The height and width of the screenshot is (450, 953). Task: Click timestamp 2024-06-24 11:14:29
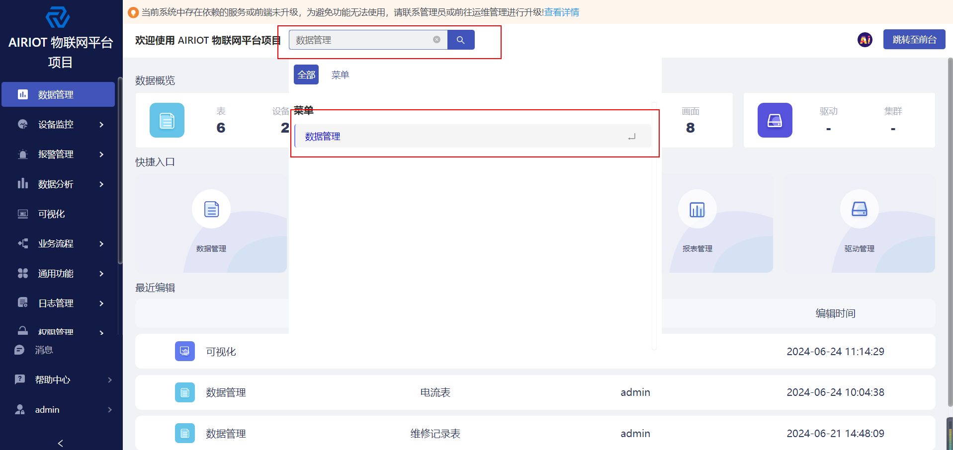835,352
